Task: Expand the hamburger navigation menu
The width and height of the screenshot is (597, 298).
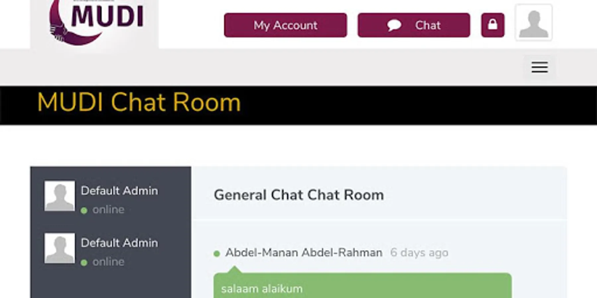Action: pyautogui.click(x=539, y=67)
